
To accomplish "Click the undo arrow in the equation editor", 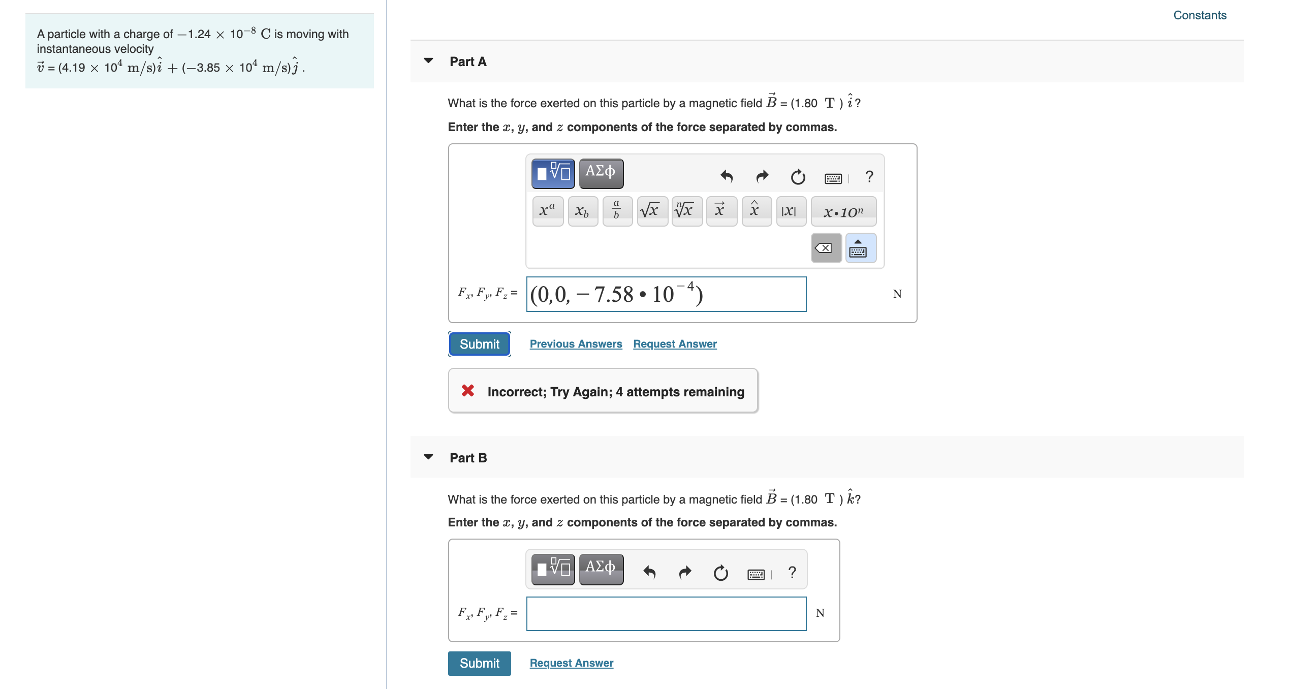I will (x=727, y=176).
